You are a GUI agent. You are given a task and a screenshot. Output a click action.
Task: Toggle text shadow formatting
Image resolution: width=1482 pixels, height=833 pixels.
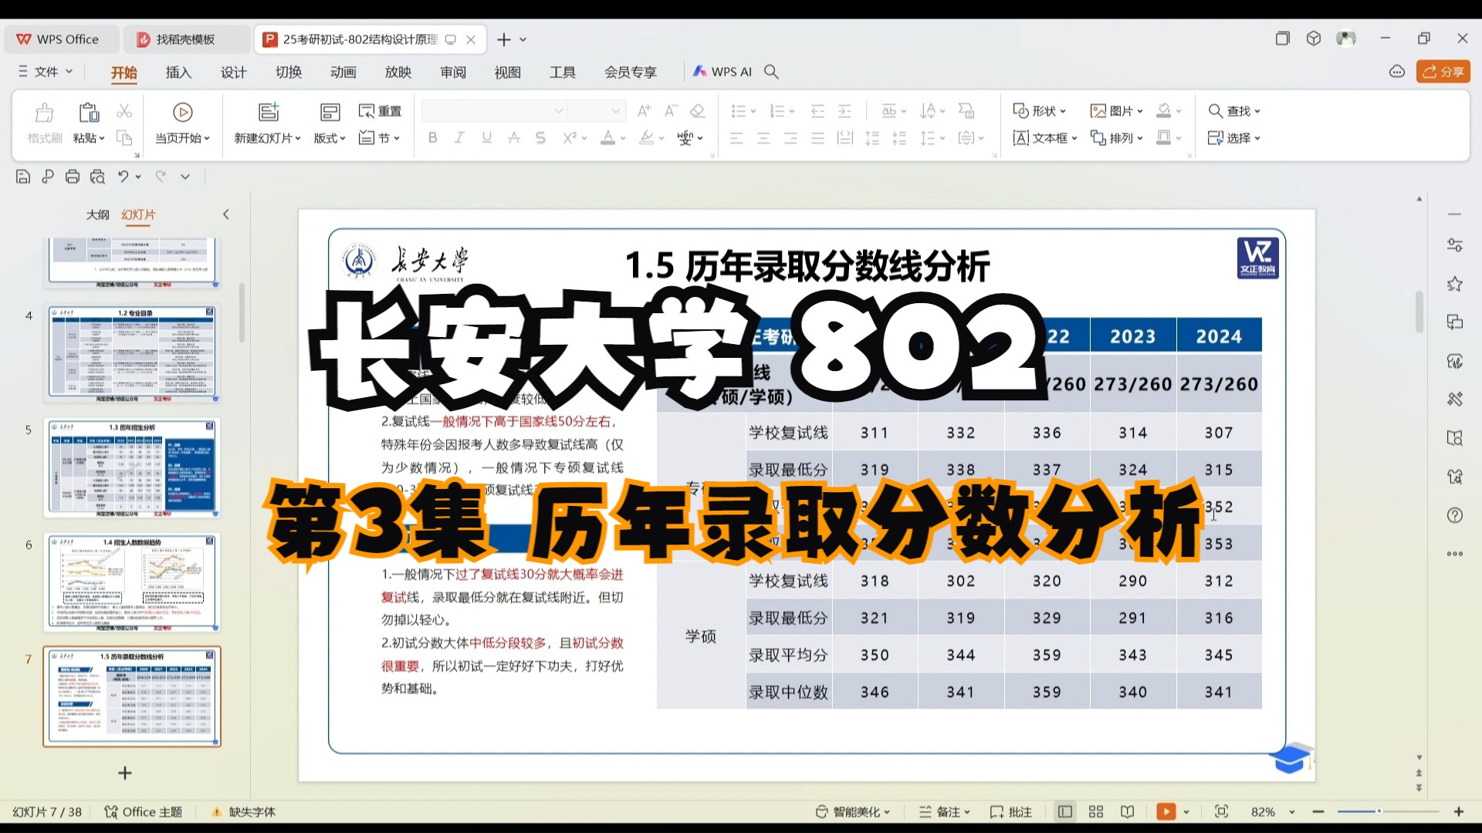540,138
